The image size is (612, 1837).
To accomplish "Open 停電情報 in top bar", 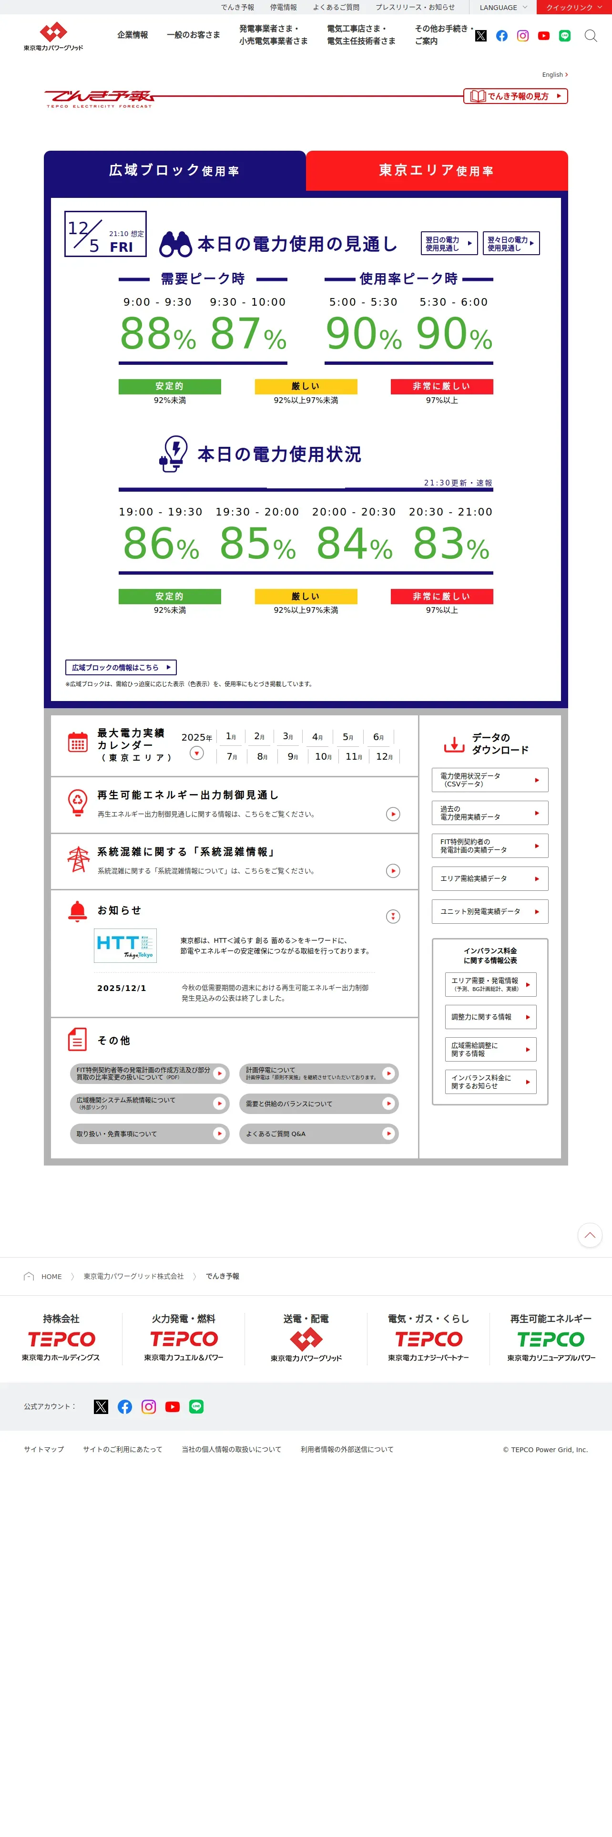I will tap(284, 7).
